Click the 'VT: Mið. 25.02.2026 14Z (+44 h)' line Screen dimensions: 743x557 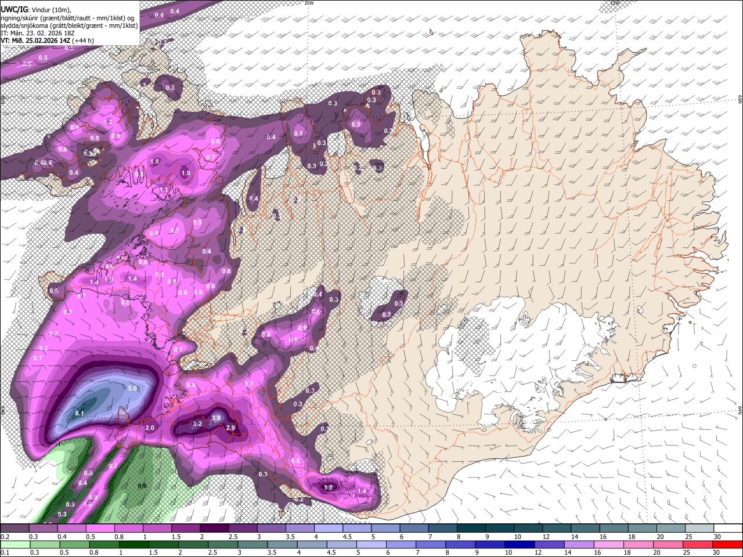[x=48, y=41]
